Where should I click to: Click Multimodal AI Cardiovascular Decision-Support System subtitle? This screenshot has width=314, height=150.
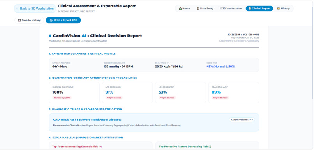[78, 41]
